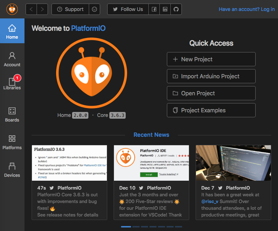This screenshot has width=278, height=231.
Task: Click the Core version 3.6.3 badge
Action: (x=118, y=115)
